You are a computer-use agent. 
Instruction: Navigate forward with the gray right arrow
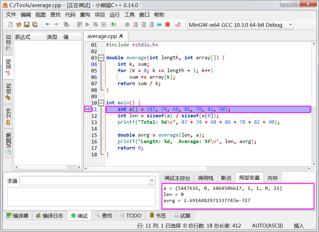click(56, 24)
